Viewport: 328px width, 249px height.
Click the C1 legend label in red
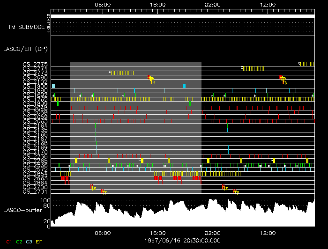(8, 242)
